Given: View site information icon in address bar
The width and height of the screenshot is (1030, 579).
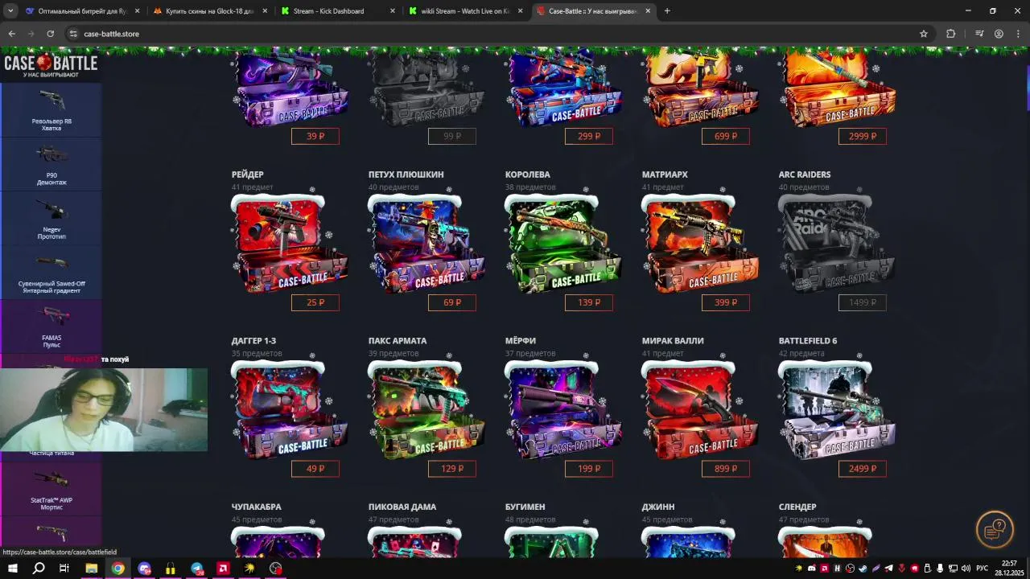Looking at the screenshot, I should [x=73, y=34].
